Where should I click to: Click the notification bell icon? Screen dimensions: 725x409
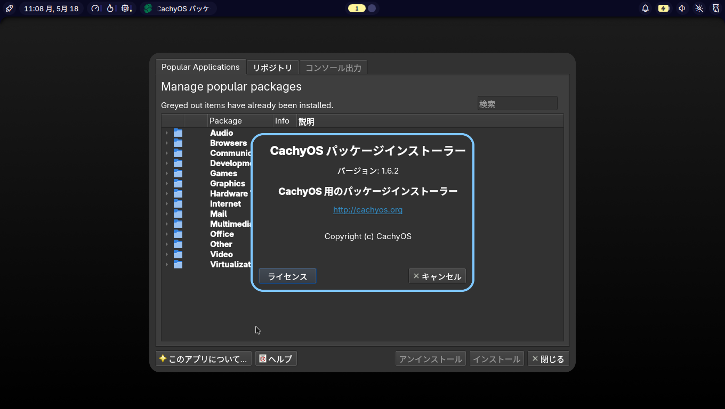click(645, 9)
